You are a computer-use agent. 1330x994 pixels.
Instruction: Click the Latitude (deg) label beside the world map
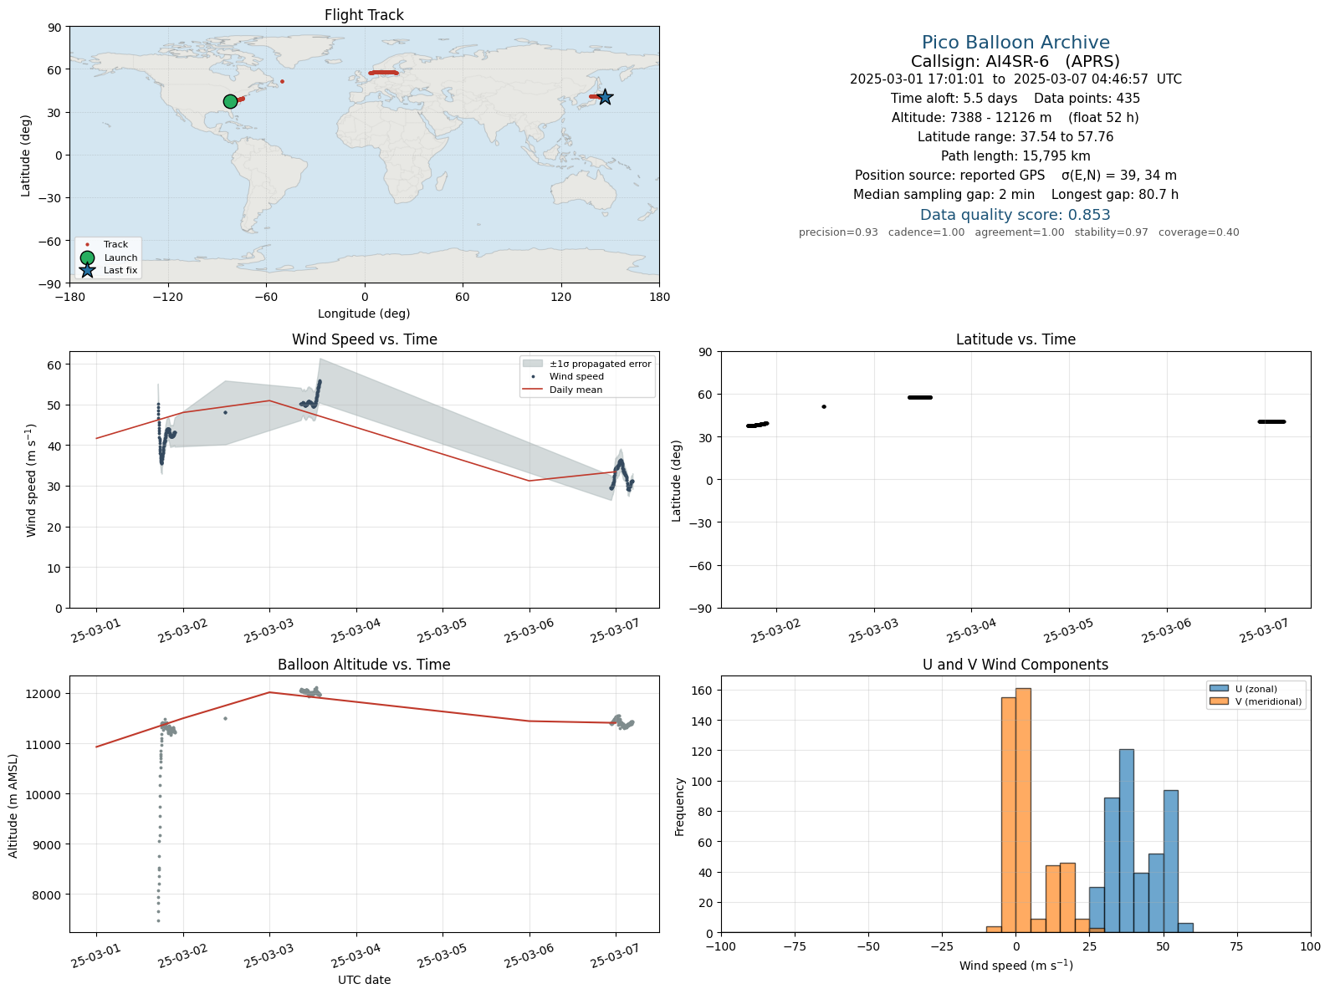(26, 155)
